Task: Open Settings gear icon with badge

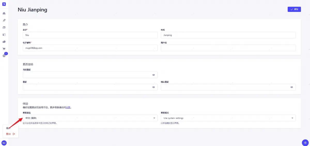Action: pos(4,56)
